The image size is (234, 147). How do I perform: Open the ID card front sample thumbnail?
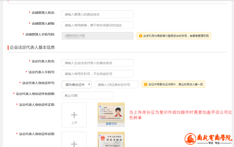(111, 112)
